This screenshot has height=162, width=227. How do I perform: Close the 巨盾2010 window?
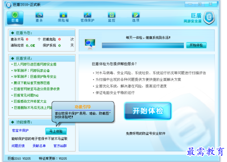[x=210, y=4]
